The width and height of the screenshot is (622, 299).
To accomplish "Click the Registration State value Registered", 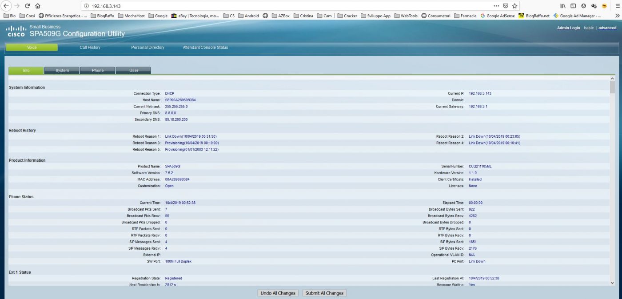I will point(174,278).
